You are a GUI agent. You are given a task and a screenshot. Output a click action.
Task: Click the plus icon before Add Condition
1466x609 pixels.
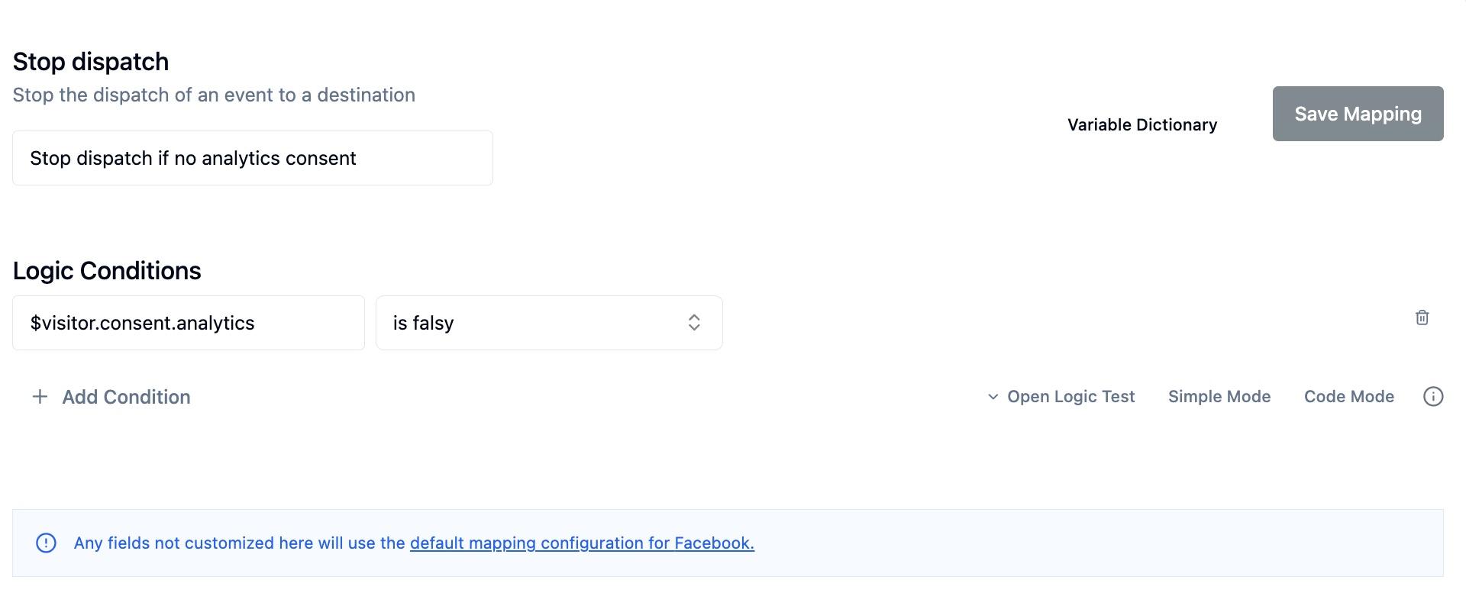tap(40, 397)
